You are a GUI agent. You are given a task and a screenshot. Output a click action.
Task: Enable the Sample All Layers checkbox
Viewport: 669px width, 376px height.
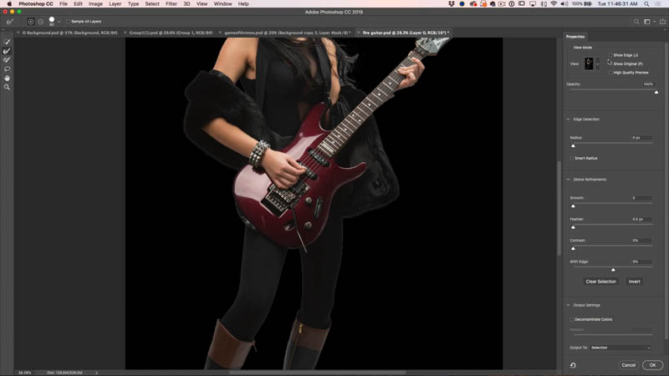tap(69, 22)
